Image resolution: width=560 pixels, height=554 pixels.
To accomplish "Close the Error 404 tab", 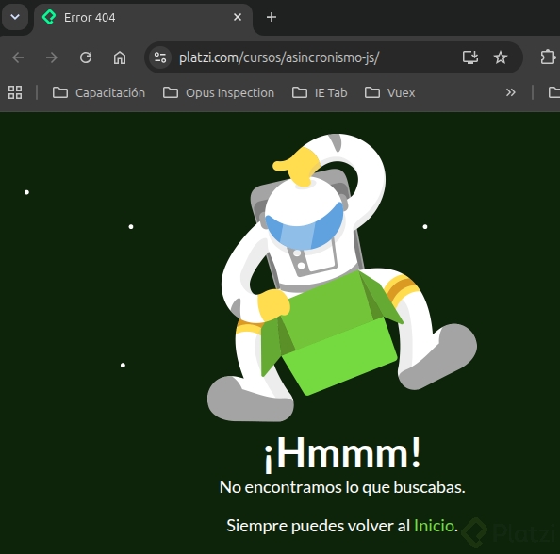I will click(238, 17).
